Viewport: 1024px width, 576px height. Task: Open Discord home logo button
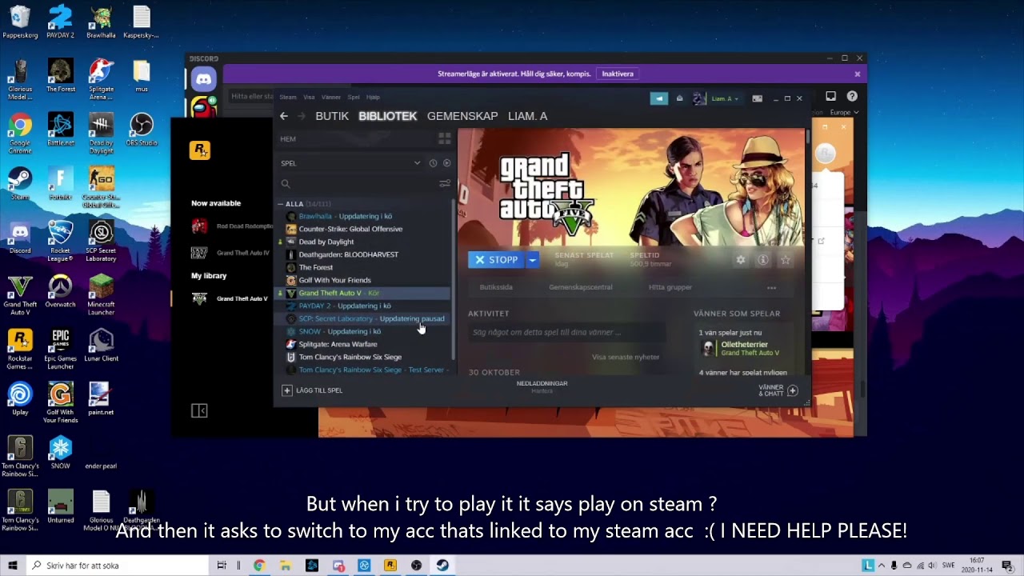[203, 79]
